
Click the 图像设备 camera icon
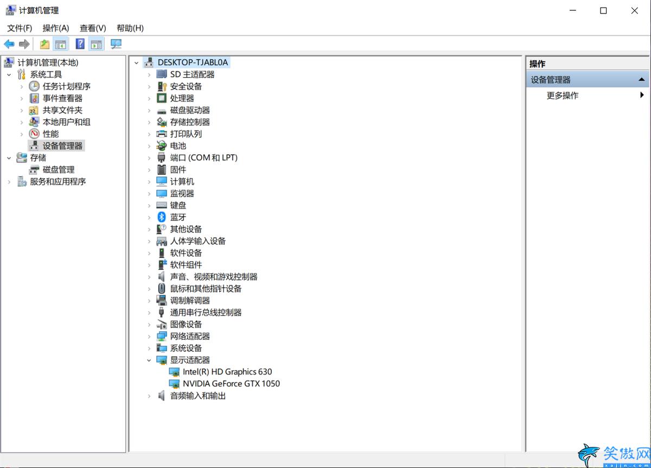tap(162, 324)
